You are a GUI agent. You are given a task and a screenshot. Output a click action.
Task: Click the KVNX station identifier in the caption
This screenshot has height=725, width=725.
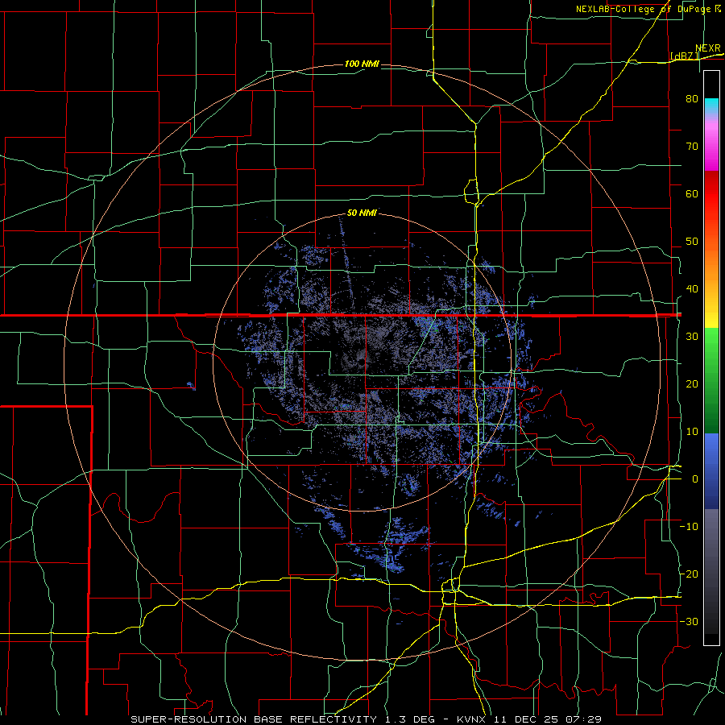click(x=471, y=719)
